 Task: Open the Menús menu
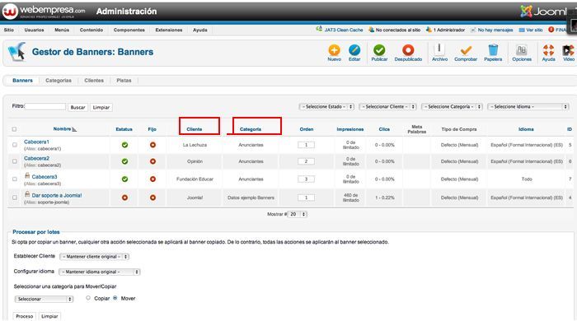coord(62,30)
